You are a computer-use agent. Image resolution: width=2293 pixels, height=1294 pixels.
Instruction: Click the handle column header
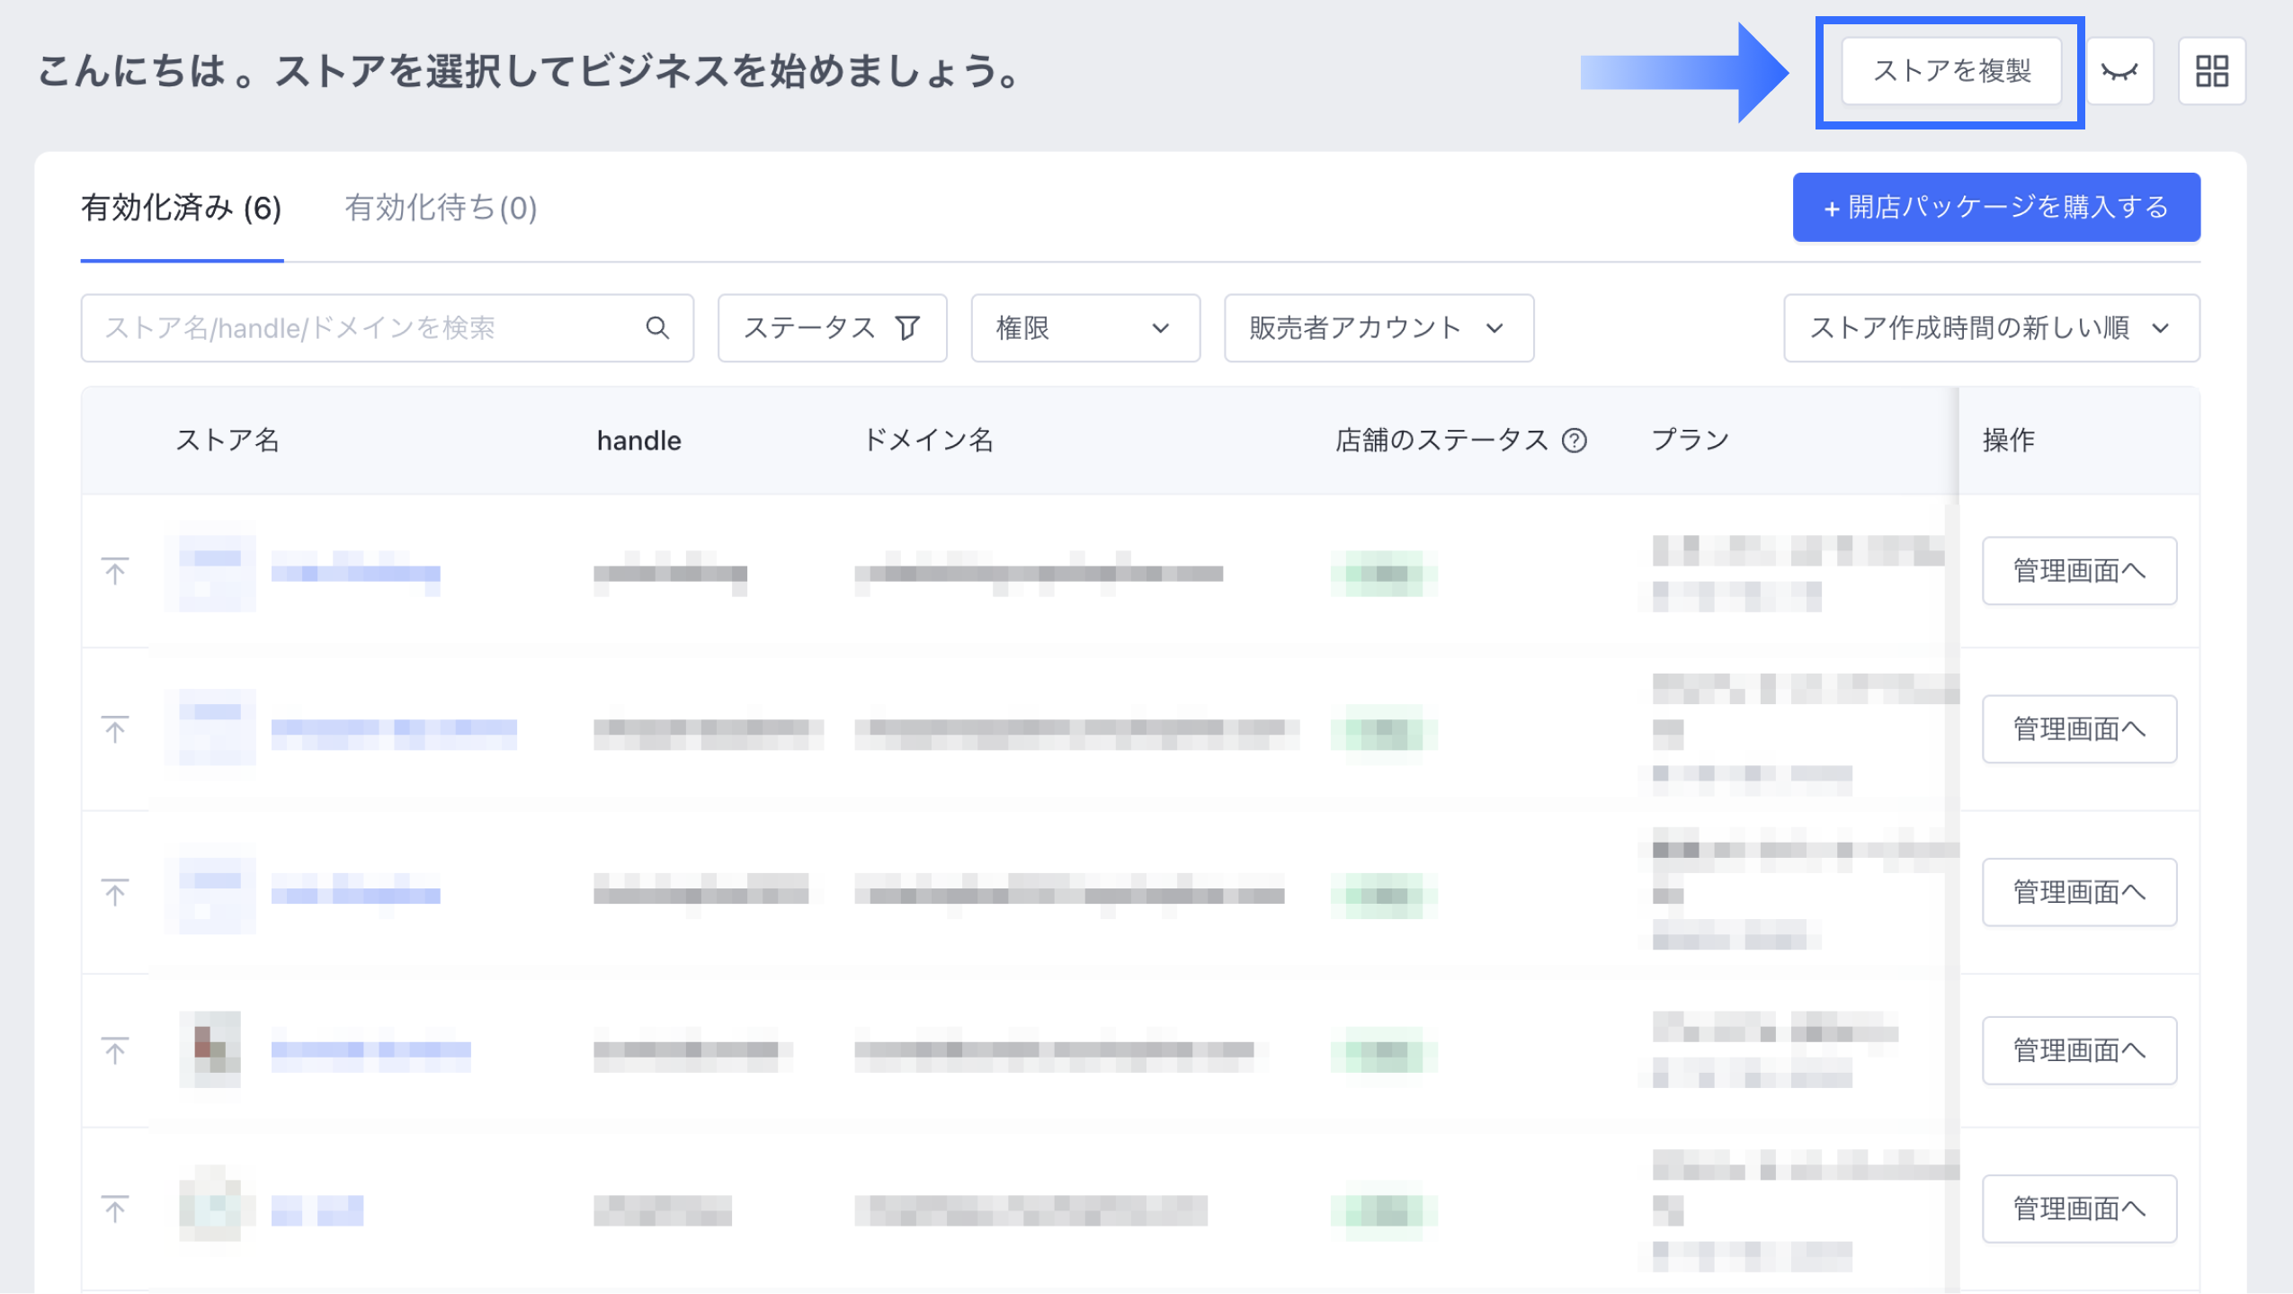(x=639, y=441)
